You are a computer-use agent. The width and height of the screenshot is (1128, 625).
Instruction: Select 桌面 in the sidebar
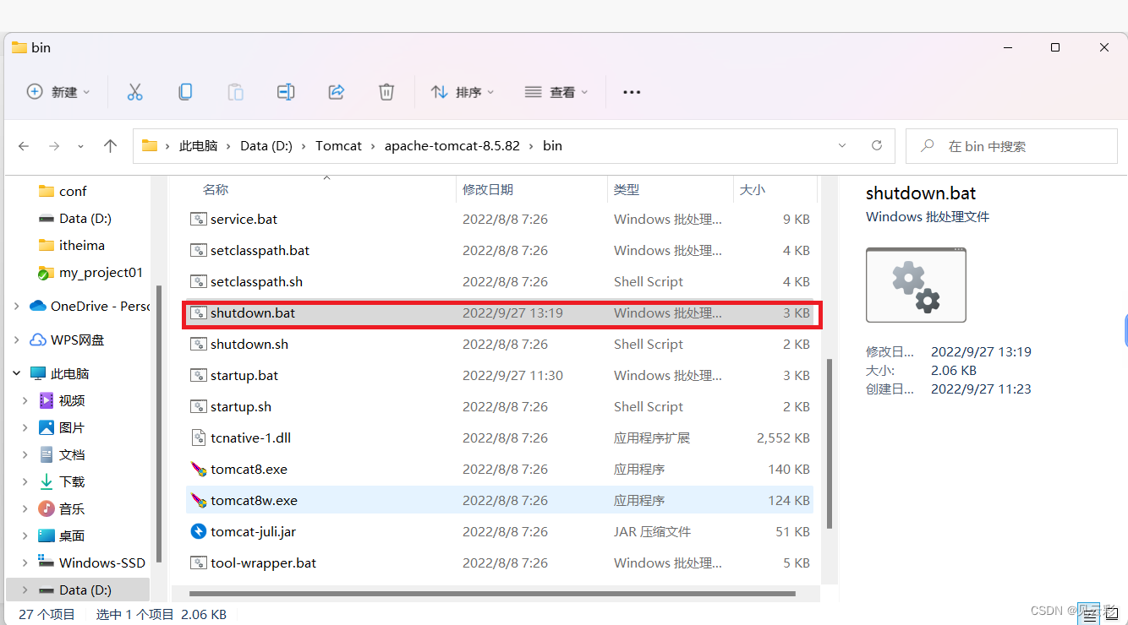pos(72,535)
